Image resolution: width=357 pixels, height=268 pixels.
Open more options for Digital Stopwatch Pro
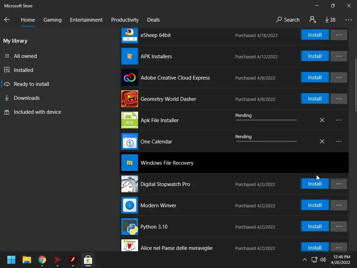tap(339, 184)
